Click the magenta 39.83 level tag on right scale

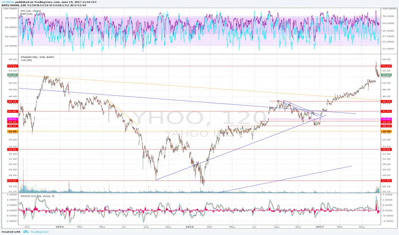pyautogui.click(x=386, y=119)
